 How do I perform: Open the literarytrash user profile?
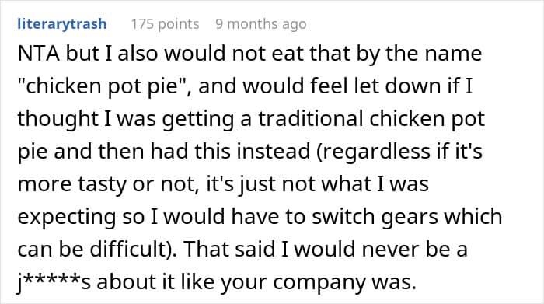tap(62, 24)
